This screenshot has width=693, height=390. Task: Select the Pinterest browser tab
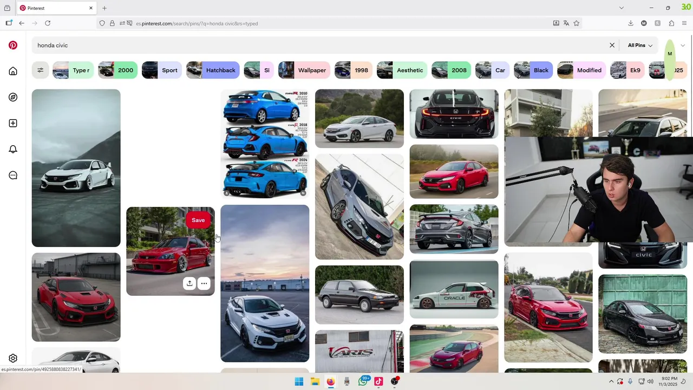click(56, 8)
